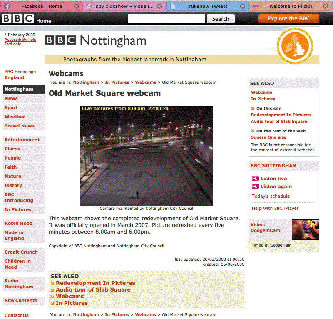Click the orange UK map emblem

tap(295, 46)
